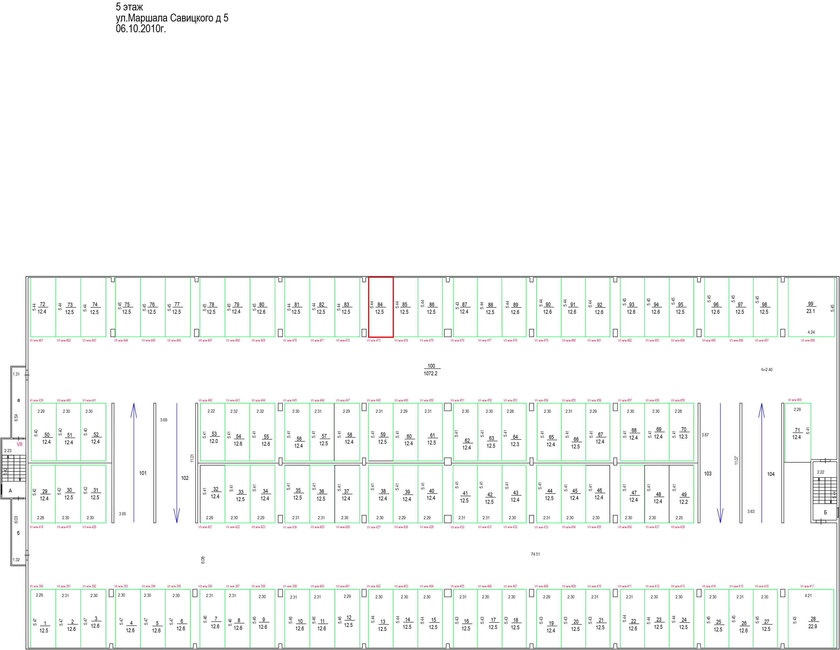Select the upward blue arrow in ramp 101
840x650 pixels.
point(134,463)
